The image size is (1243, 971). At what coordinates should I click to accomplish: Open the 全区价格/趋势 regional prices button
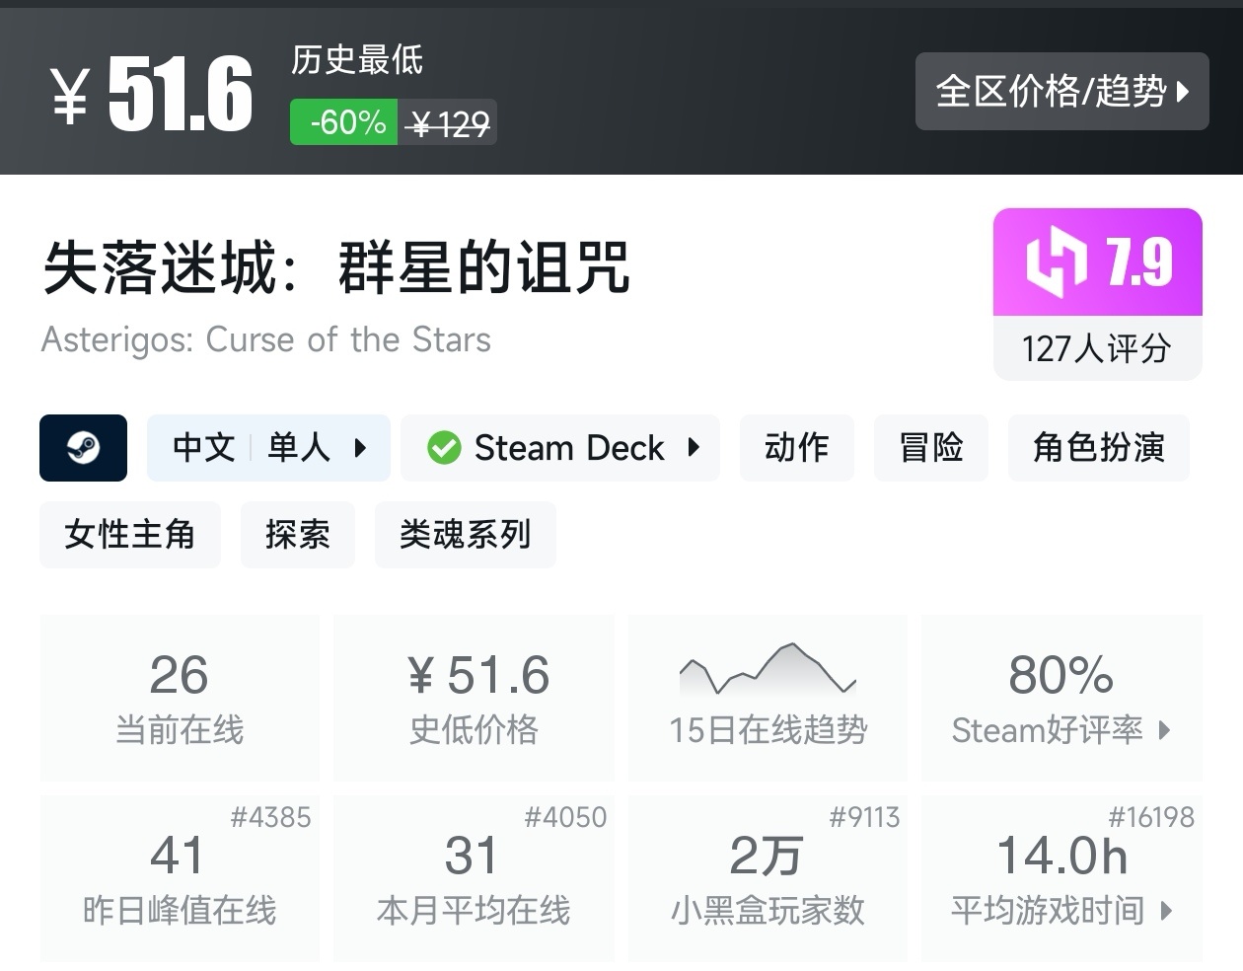(1061, 92)
